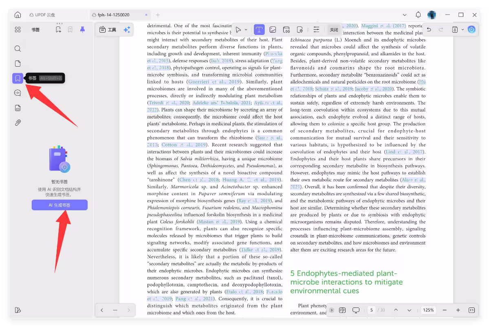This screenshot has width=489, height=327.
Task: Open the page display layout icon
Action: (342, 310)
